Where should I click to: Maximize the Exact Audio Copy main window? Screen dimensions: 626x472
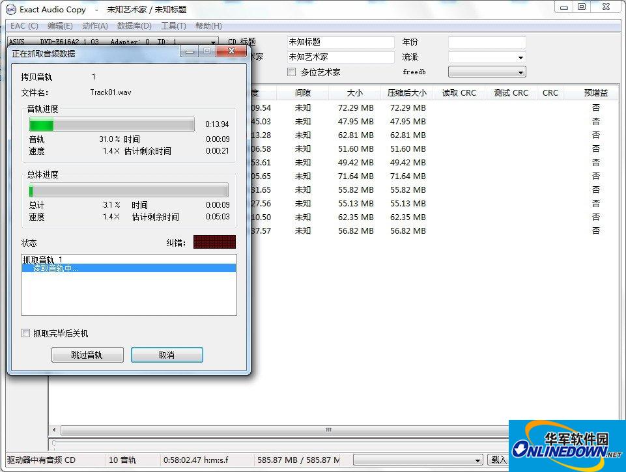coord(582,7)
